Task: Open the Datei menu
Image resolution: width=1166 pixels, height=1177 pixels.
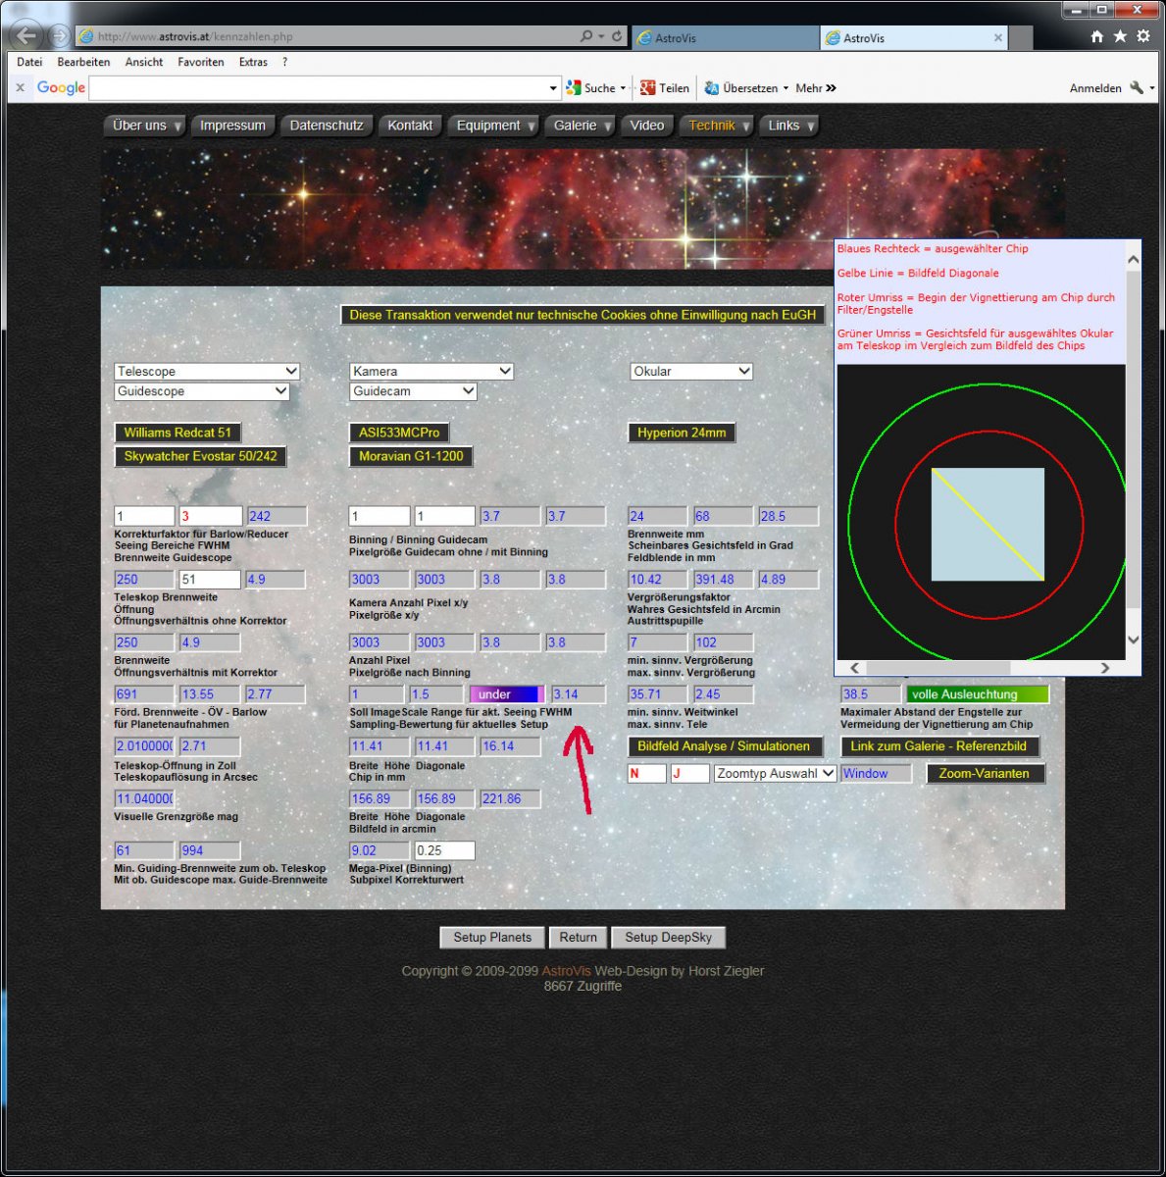Action: point(29,62)
